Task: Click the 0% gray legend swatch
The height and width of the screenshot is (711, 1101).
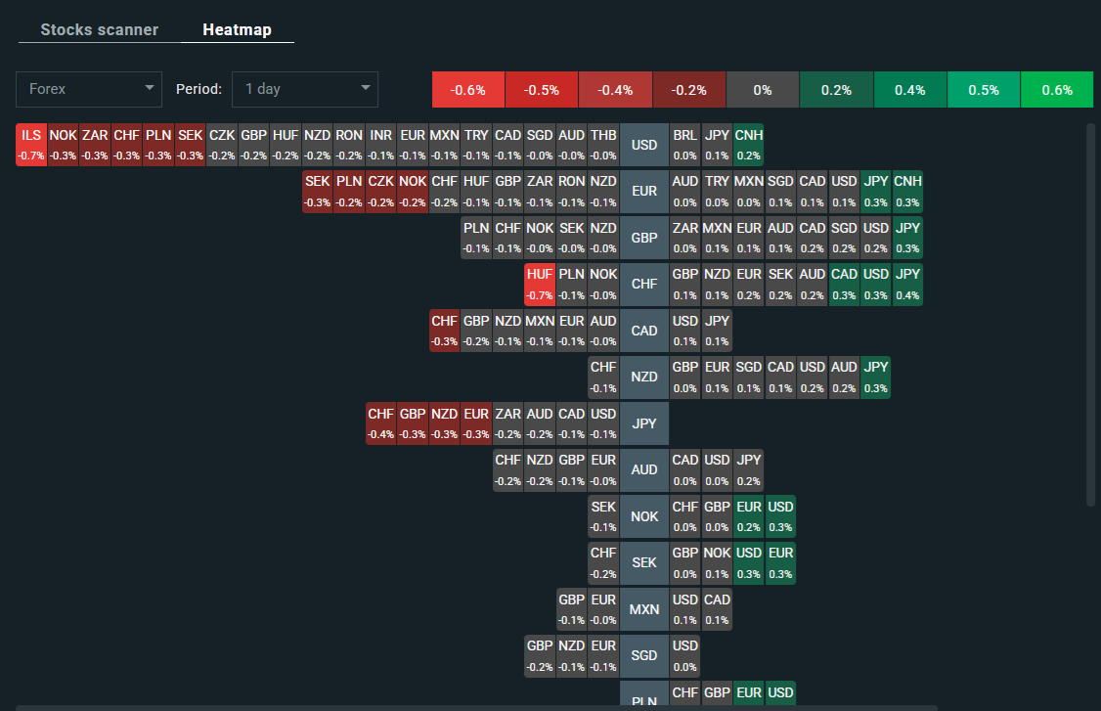Action: [763, 90]
